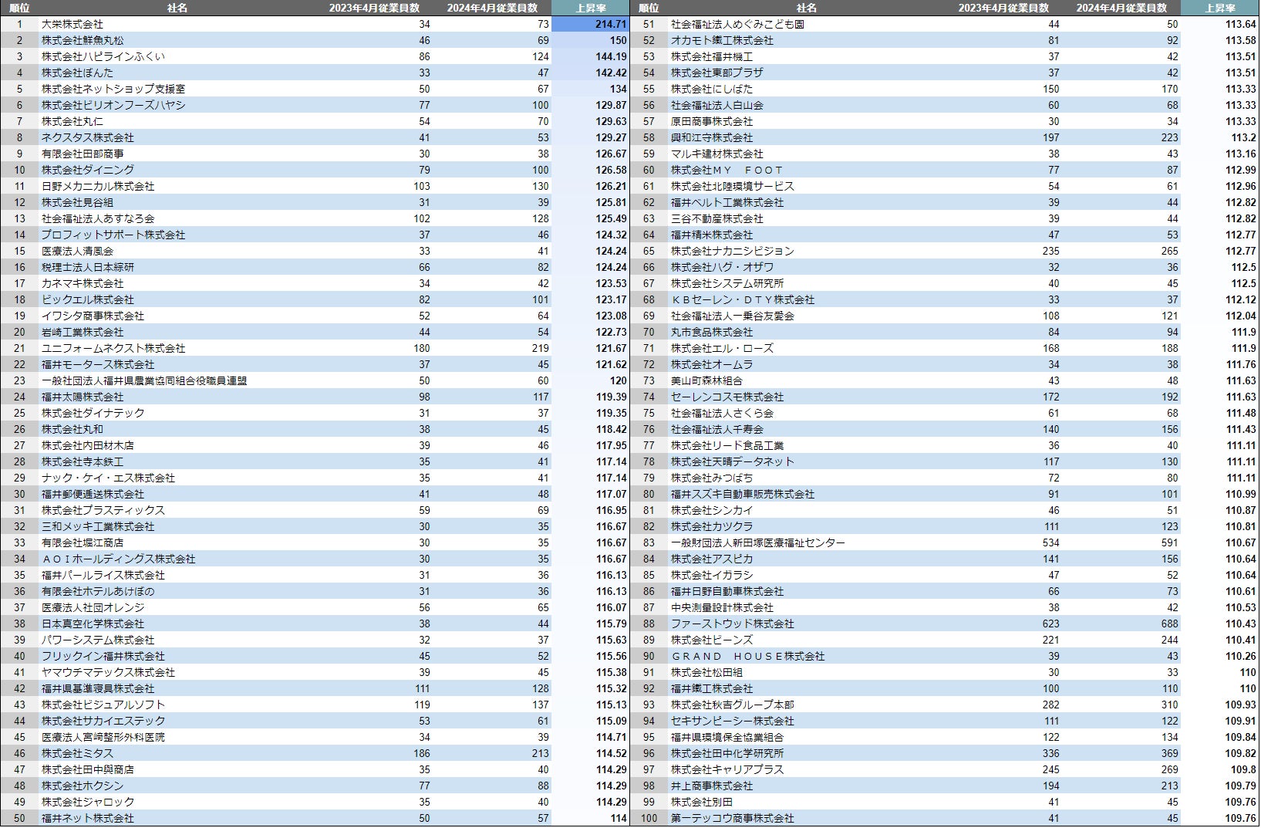Select 2024年4月従業員数 header in the オカモト鐵工株式会社 table
Image resolution: width=1261 pixels, height=828 pixels.
click(1121, 8)
